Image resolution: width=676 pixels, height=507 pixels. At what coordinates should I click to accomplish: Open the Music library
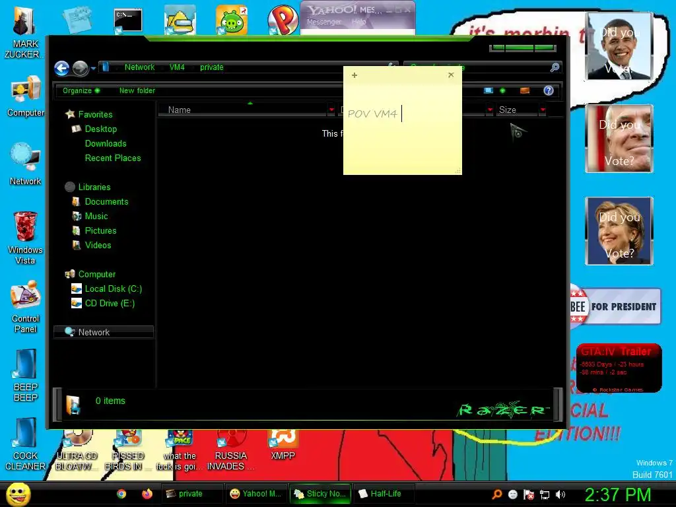click(96, 216)
